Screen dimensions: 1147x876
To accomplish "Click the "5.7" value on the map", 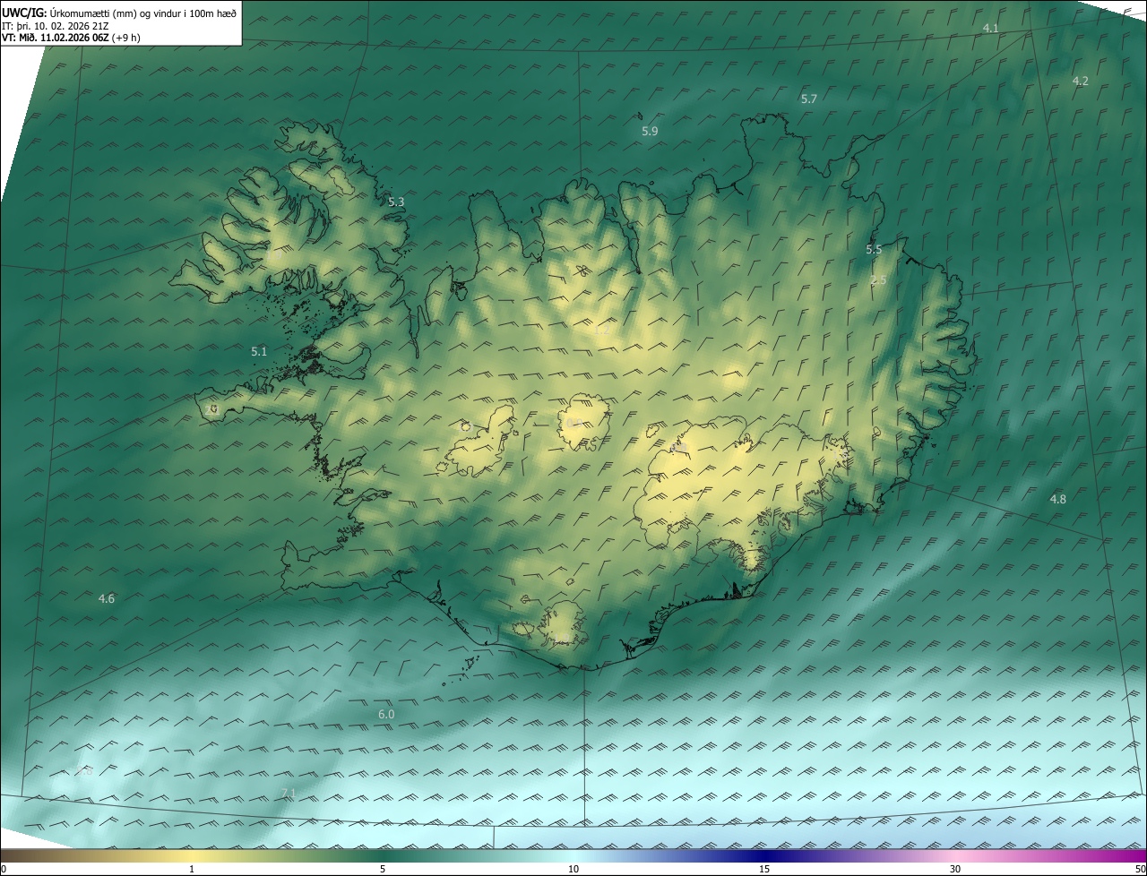I will pyautogui.click(x=808, y=99).
